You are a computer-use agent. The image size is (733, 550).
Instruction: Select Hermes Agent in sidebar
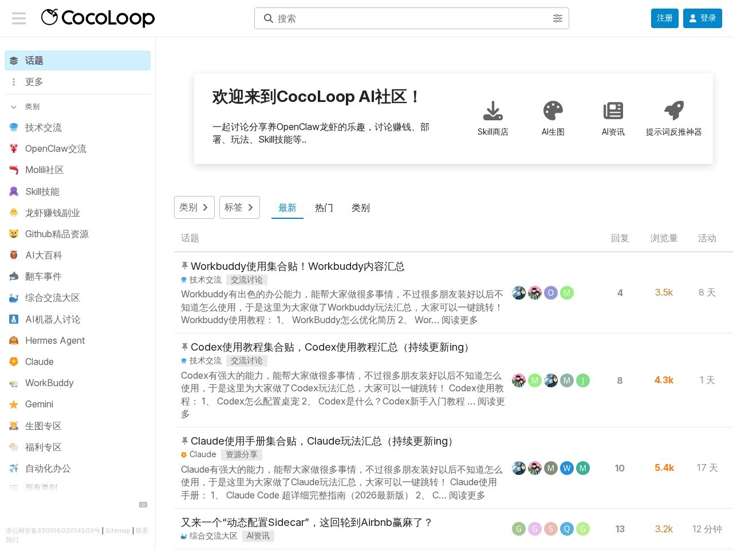[77, 341]
